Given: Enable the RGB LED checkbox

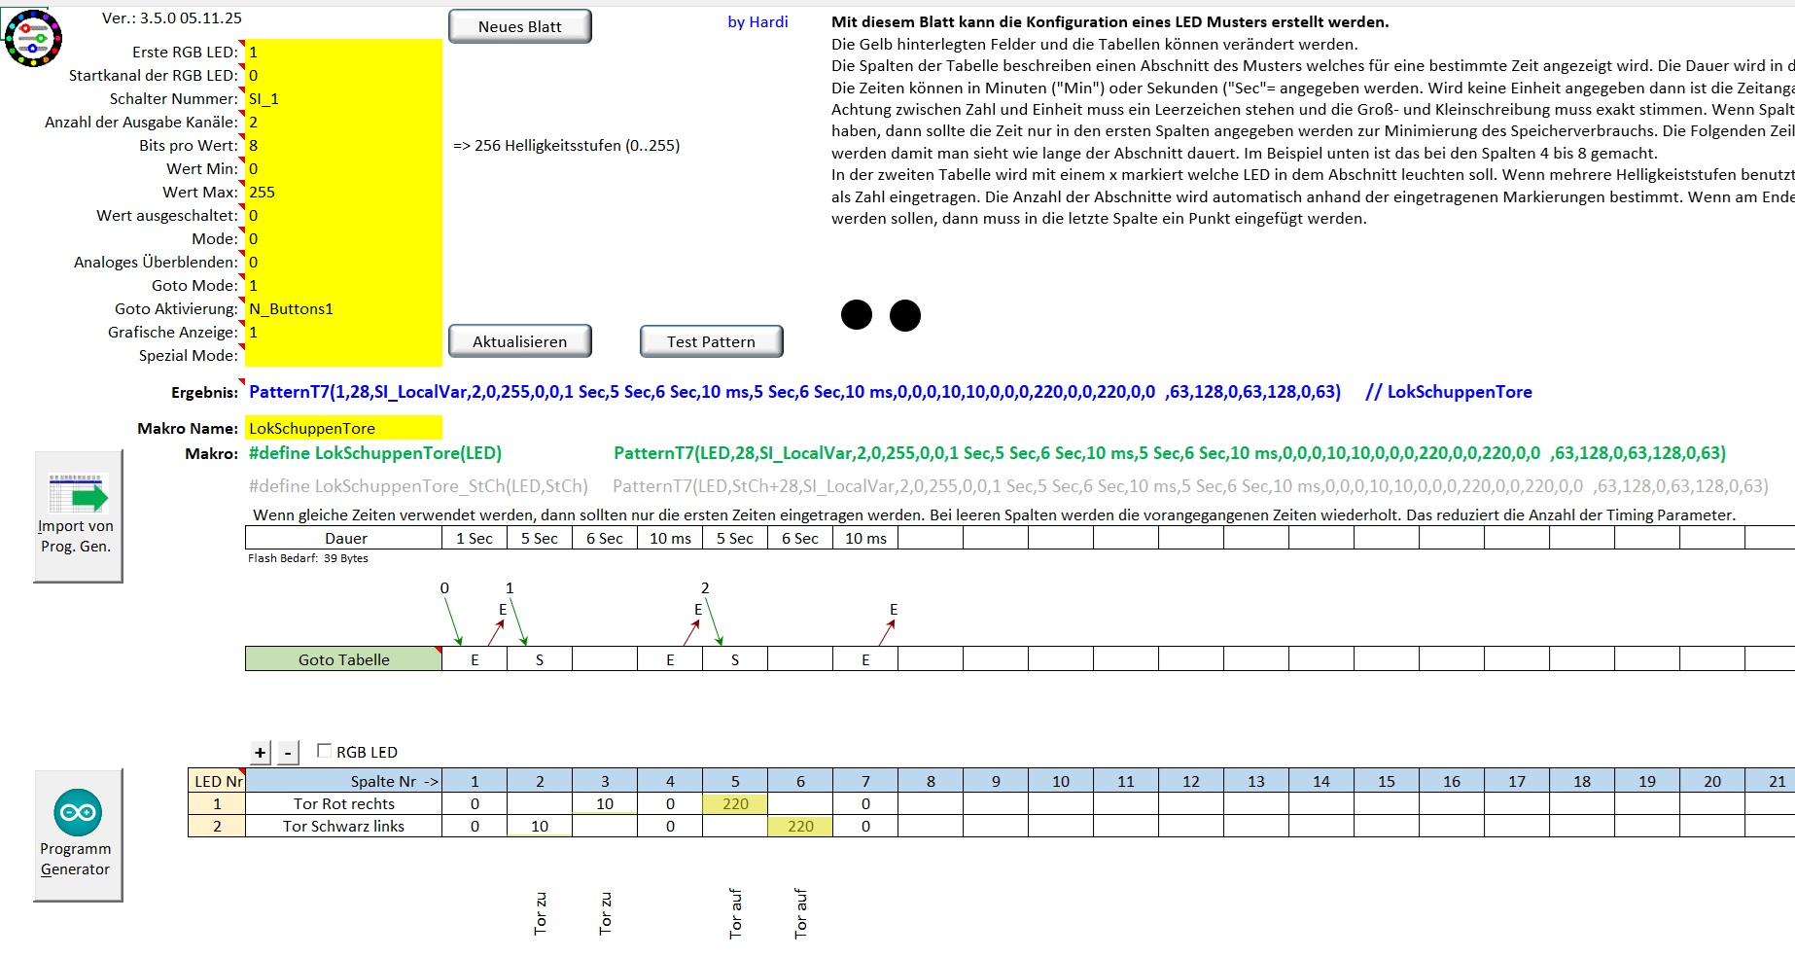Looking at the screenshot, I should (x=325, y=751).
